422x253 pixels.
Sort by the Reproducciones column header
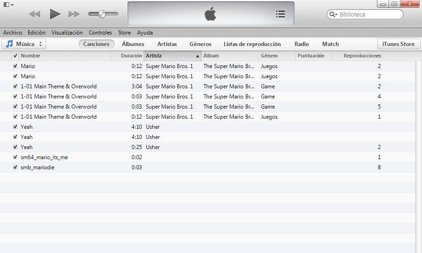click(x=358, y=56)
